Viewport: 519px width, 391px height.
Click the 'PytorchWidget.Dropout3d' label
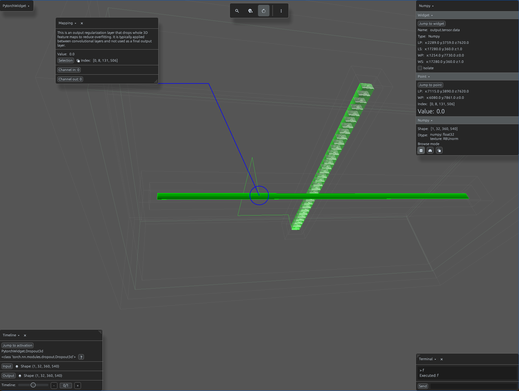click(x=22, y=351)
